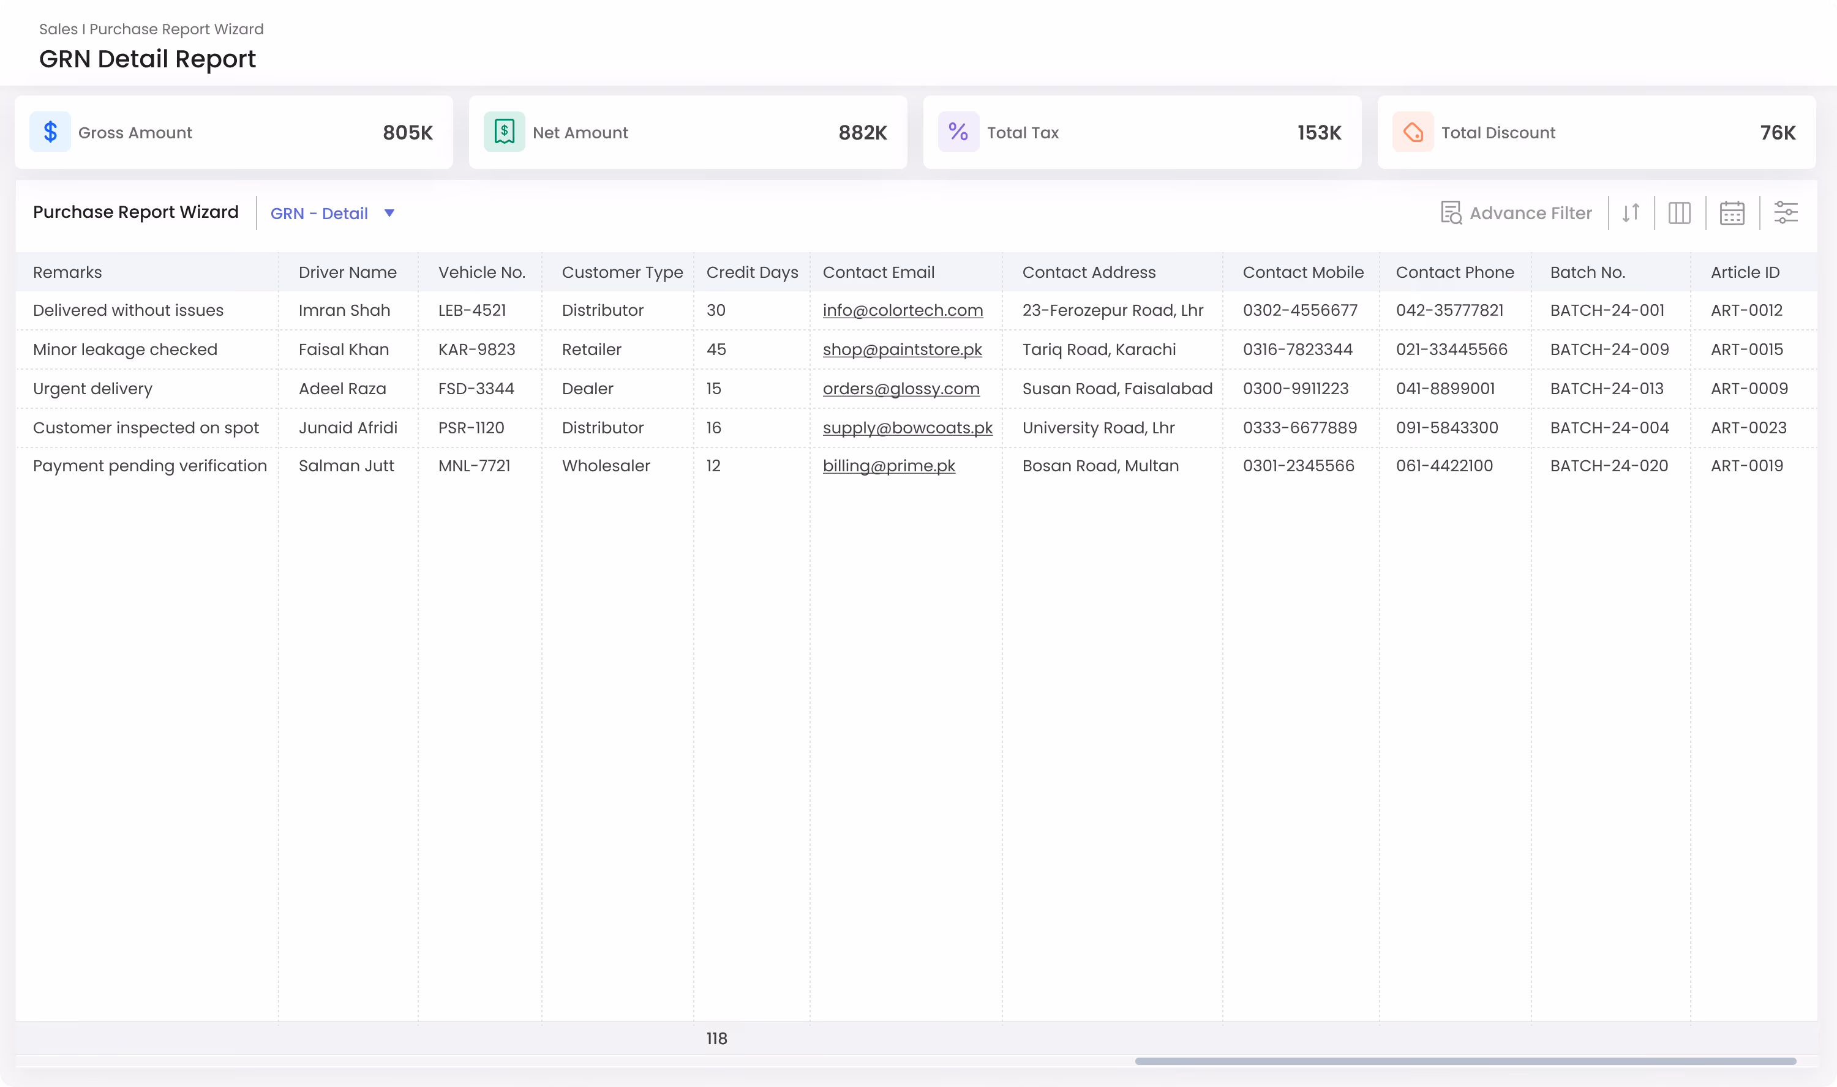Open the column chooser icon

pyautogui.click(x=1679, y=213)
